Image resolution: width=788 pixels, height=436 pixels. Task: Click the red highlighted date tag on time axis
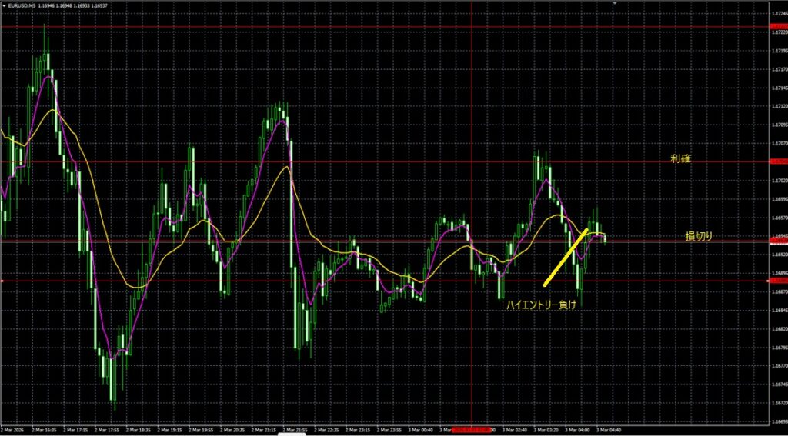click(472, 431)
